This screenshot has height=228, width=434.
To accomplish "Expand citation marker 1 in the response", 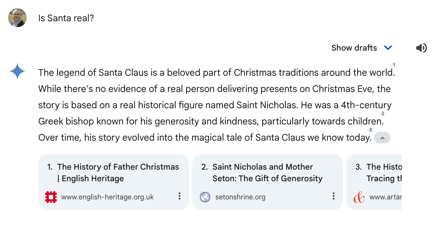I will 393,65.
